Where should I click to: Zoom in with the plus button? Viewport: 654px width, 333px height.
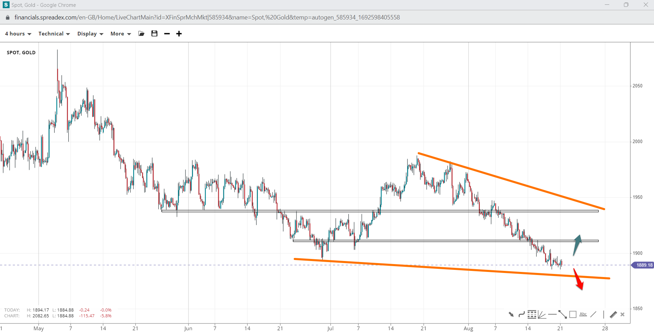coord(179,33)
